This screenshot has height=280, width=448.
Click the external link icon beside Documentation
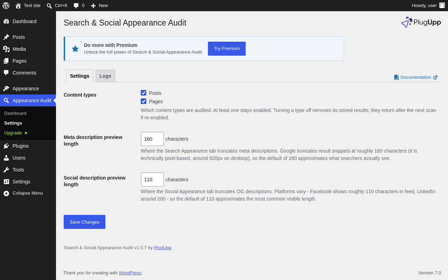click(x=435, y=77)
